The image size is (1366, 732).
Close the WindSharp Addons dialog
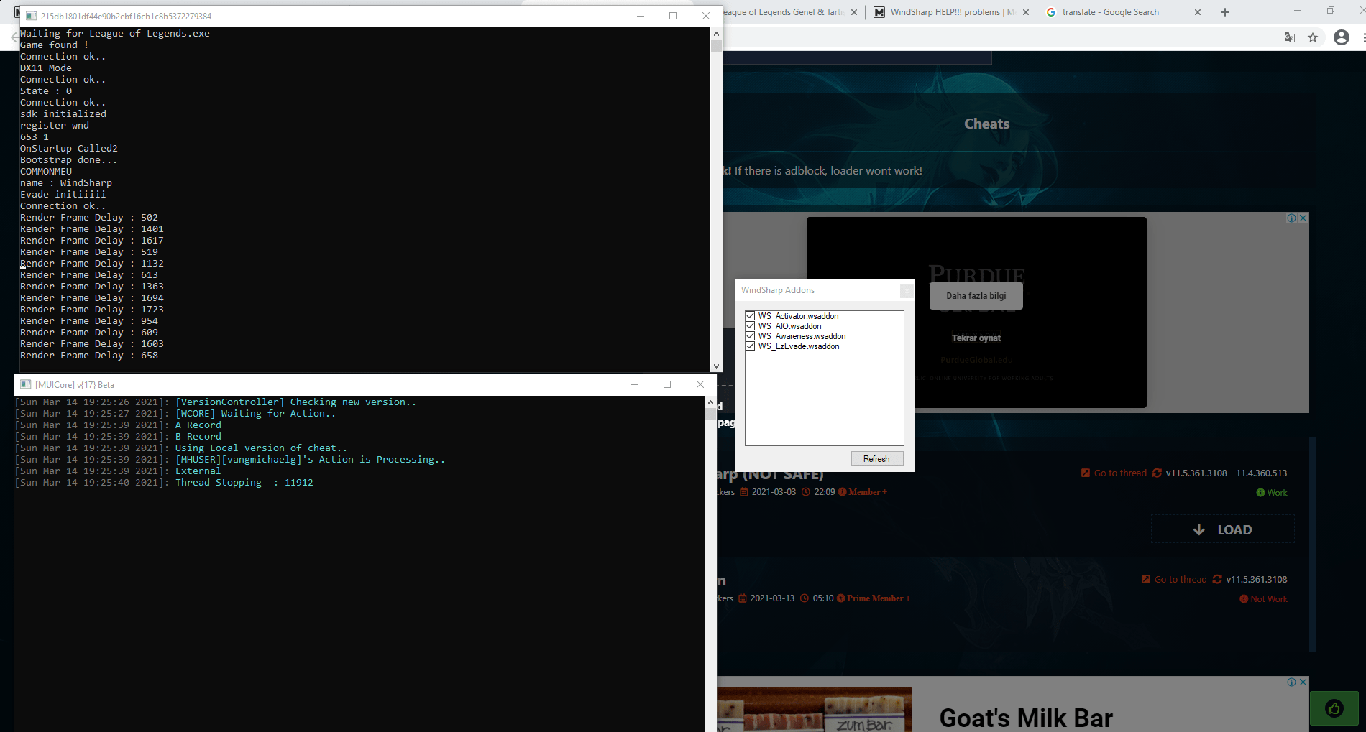point(907,290)
